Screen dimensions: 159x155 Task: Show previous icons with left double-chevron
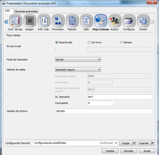(x=6, y=22)
